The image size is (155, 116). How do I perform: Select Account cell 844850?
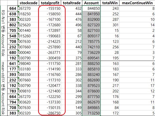click(x=91, y=9)
